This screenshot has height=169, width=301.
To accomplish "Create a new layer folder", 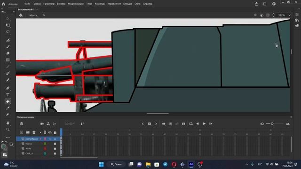I will tap(28, 132).
